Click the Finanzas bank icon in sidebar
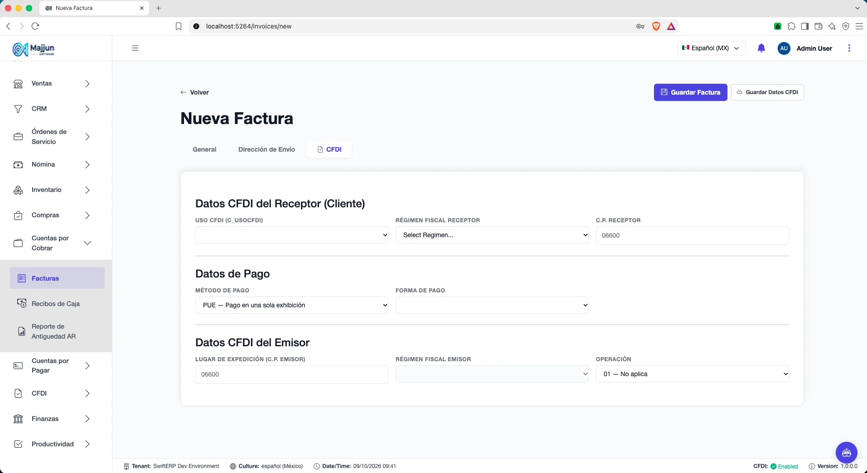This screenshot has width=867, height=473. click(x=18, y=419)
